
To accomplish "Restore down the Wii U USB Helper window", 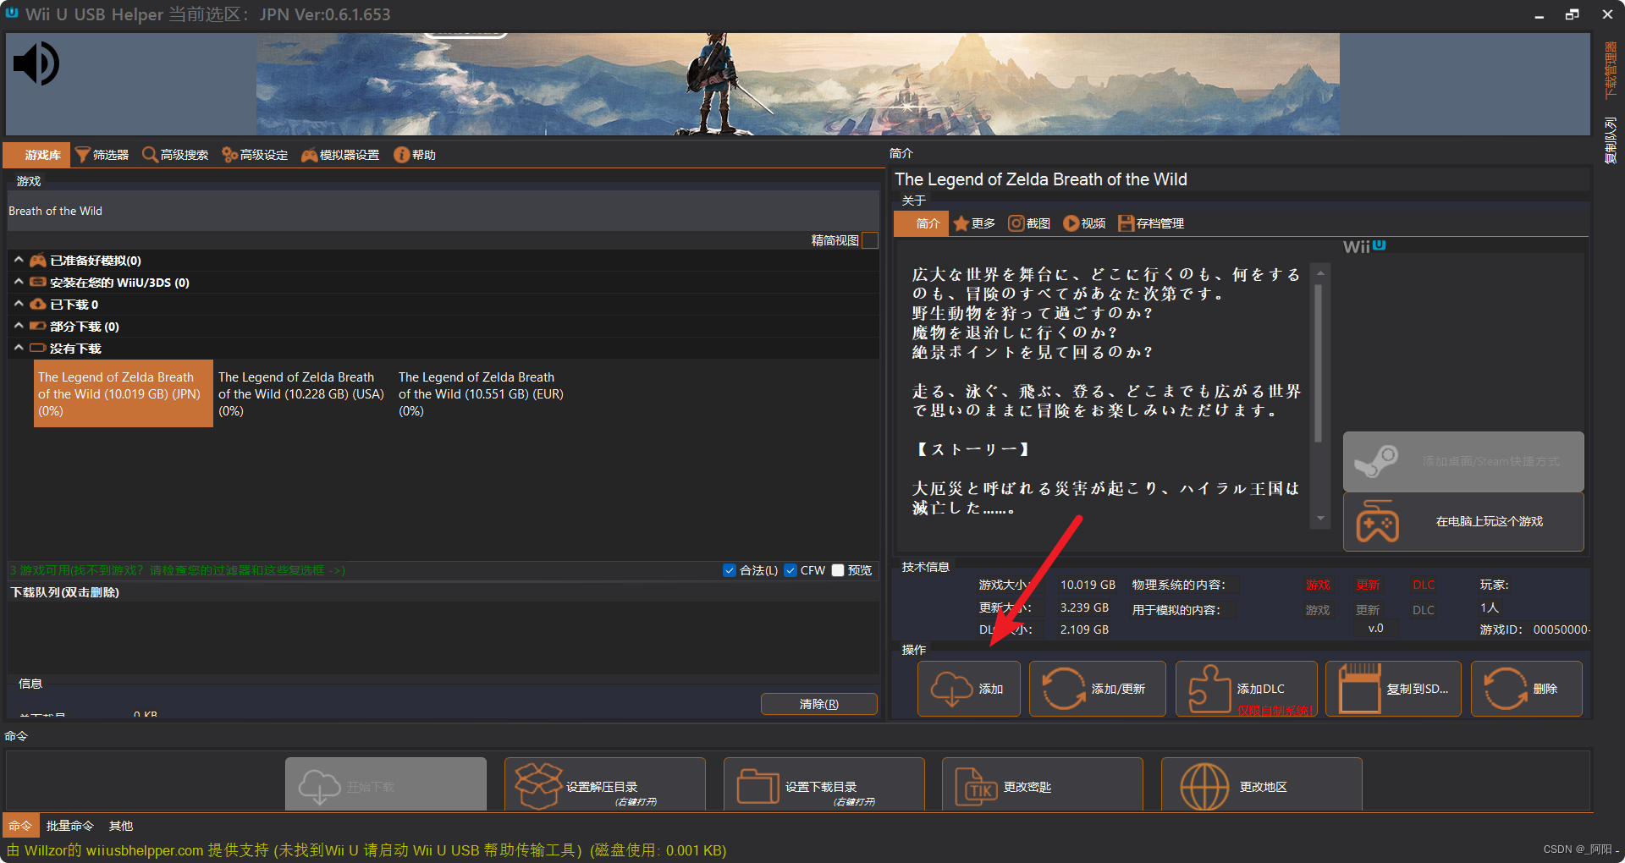I will [x=1573, y=14].
